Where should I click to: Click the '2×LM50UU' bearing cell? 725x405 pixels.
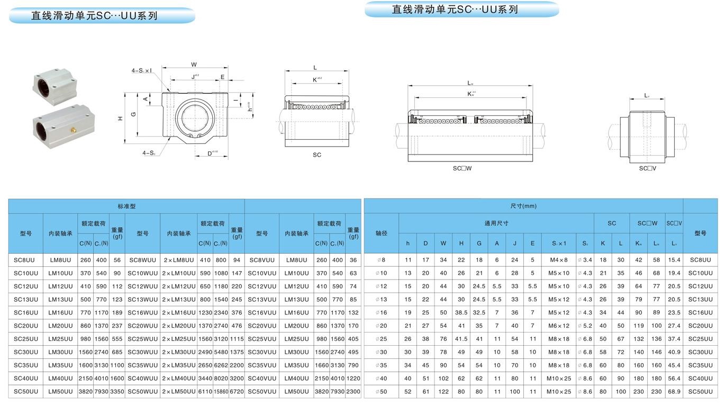178,392
